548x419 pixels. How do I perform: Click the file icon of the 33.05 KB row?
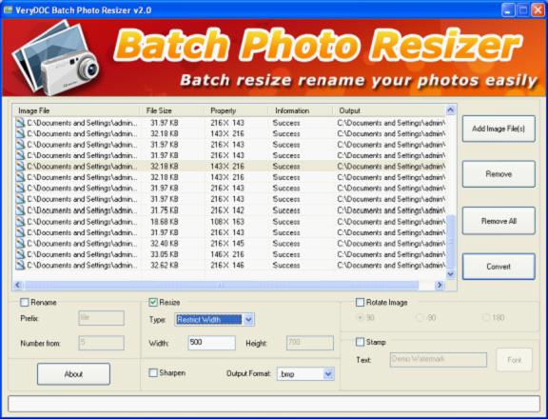(20, 254)
